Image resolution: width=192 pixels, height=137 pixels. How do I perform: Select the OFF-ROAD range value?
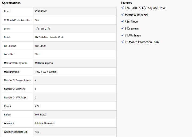pyautogui.click(x=41, y=115)
